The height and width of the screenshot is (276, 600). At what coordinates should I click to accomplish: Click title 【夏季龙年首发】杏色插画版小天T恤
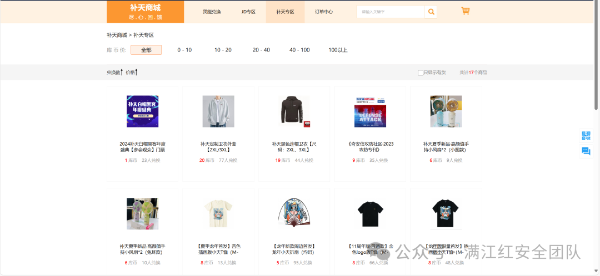tap(218, 249)
